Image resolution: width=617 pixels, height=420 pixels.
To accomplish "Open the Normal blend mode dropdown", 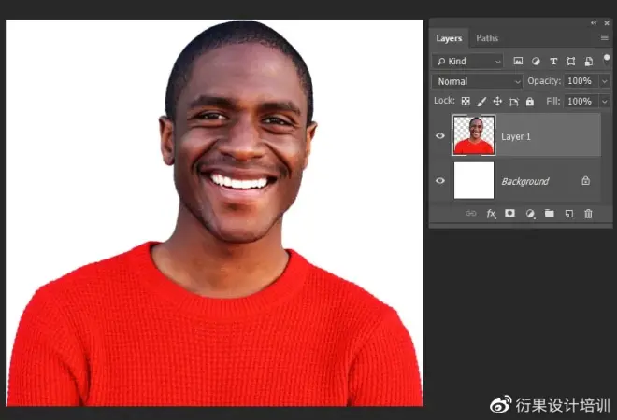I will tap(478, 81).
